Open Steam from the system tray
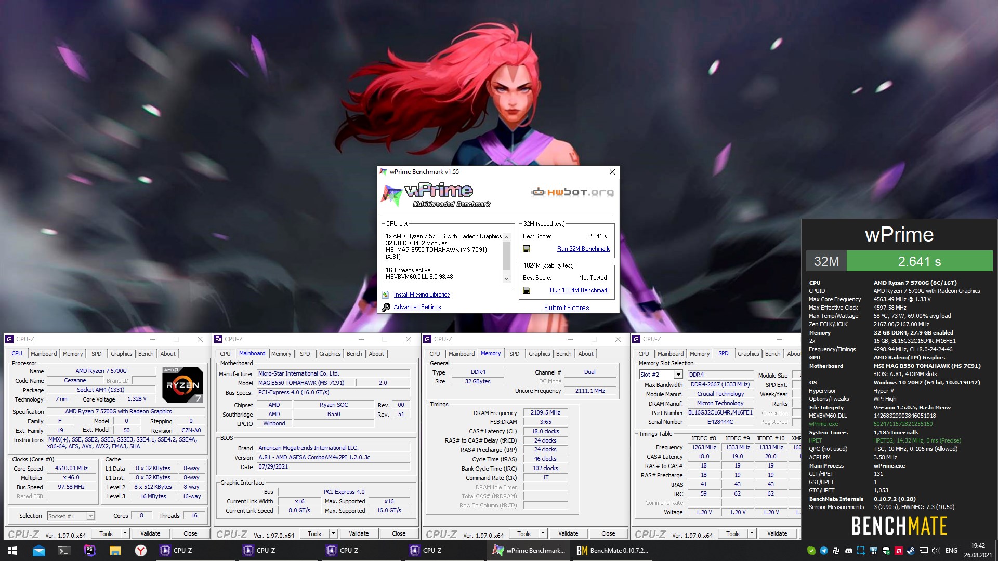998x561 pixels. pyautogui.click(x=911, y=551)
